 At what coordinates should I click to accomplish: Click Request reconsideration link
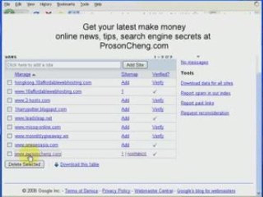pos(205,113)
